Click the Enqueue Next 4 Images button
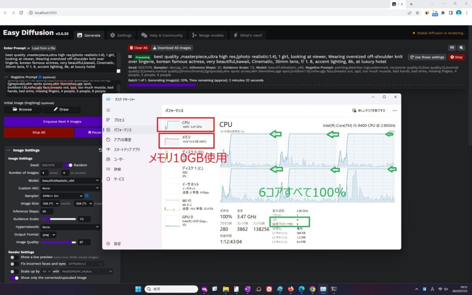 click(53, 121)
